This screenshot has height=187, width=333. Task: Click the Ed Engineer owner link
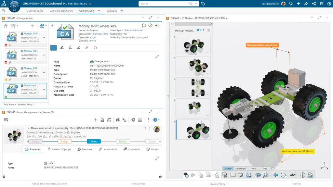[92, 30]
